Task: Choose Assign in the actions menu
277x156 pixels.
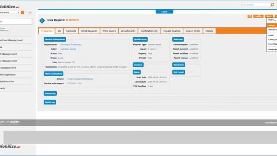Action: pyautogui.click(x=272, y=26)
